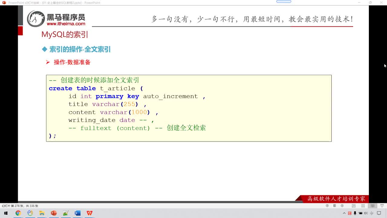The width and height of the screenshot is (387, 218).
Task: Click the '-- 创建表的时候添加全文索引' comment
Action: click(94, 80)
